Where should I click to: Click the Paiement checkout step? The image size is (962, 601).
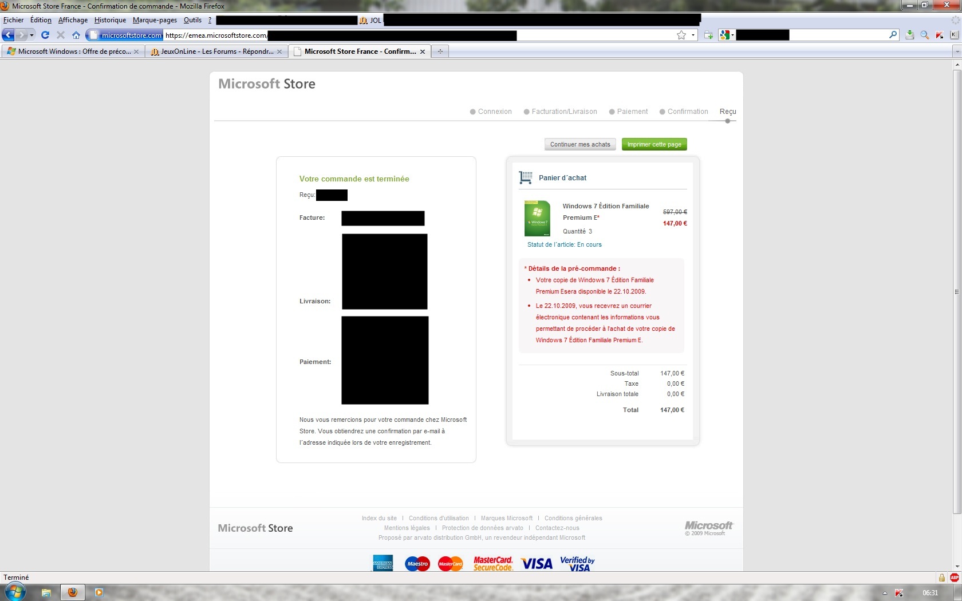628,112
